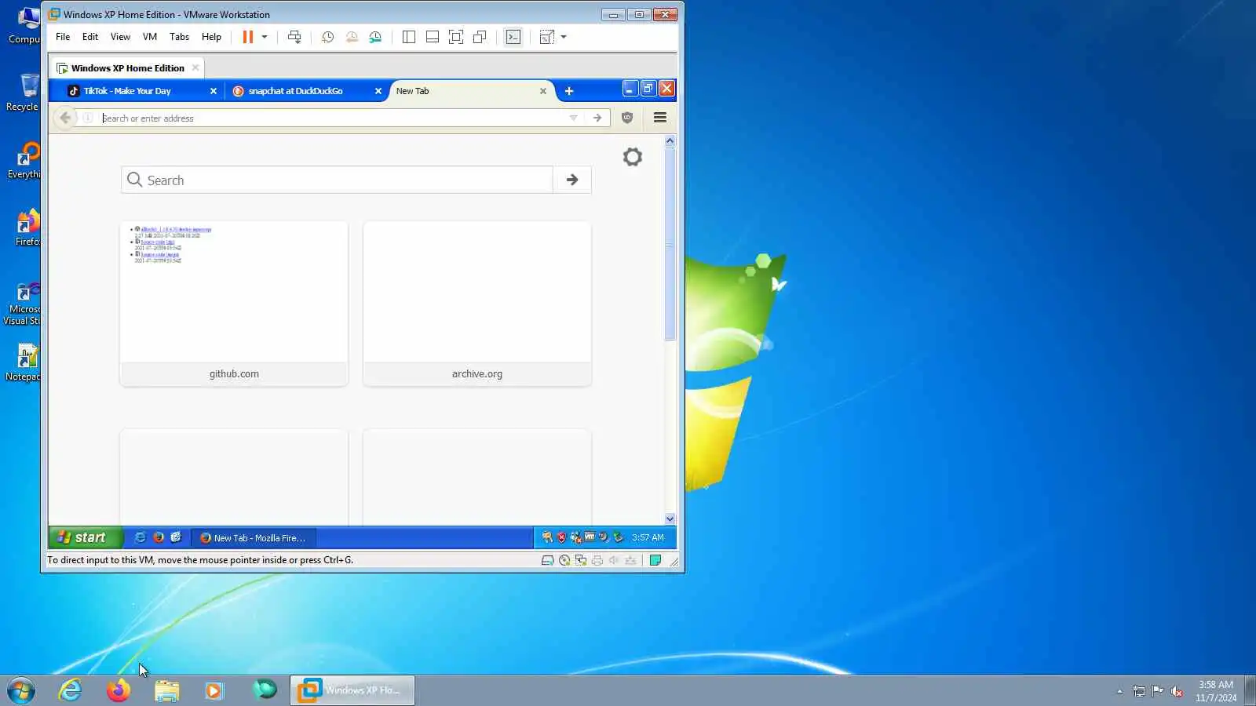Launch Firefox from XP quick launch
Screen dimensions: 1256x706
coord(159,537)
